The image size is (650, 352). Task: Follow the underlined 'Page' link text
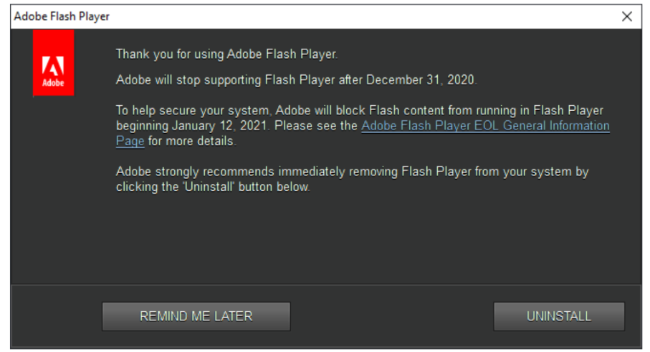tap(130, 141)
